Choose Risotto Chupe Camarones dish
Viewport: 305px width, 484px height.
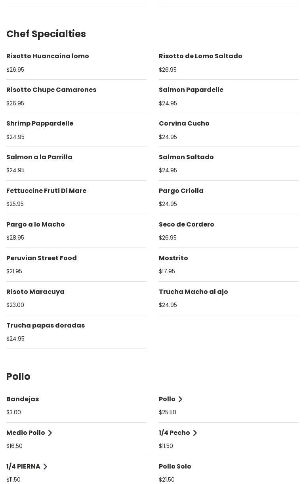coord(51,90)
